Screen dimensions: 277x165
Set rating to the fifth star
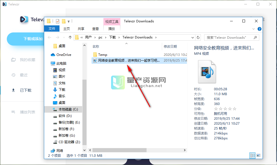click(234, 109)
